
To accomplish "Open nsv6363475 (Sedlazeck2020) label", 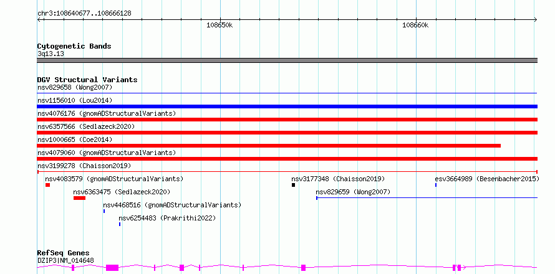I will [x=122, y=192].
